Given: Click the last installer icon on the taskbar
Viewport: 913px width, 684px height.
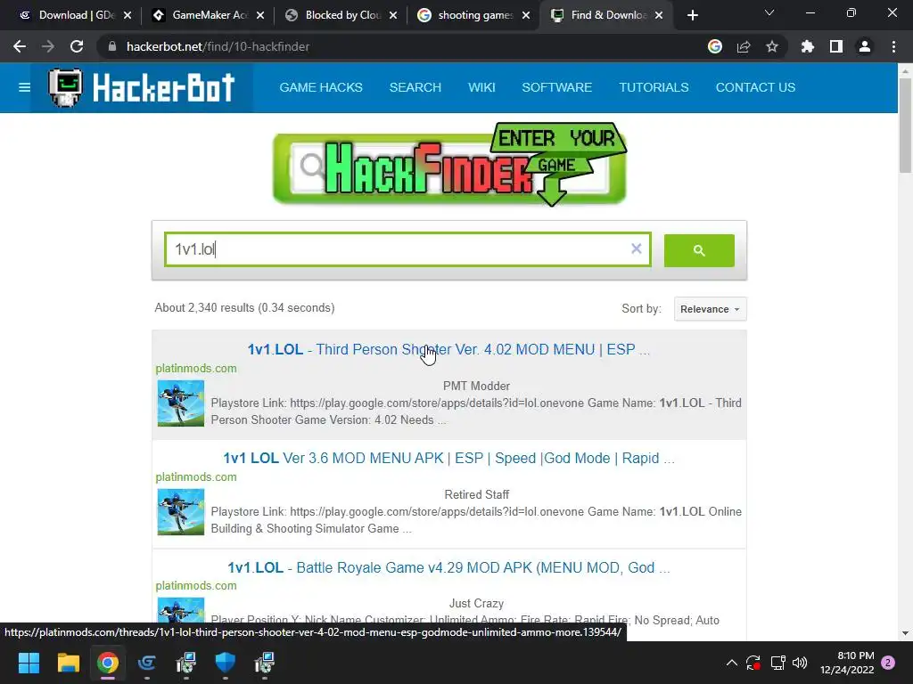Looking at the screenshot, I should pos(264,663).
